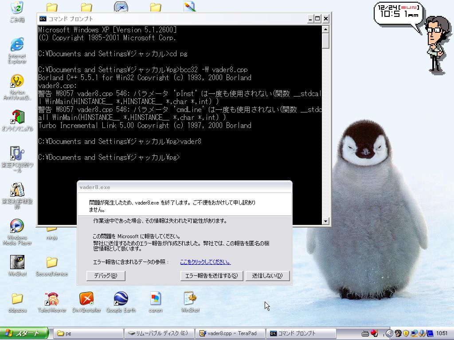The image size is (454, 340).
Task: Switch to リムーバブル ディスク (E:) taskbar item
Action: point(159,333)
